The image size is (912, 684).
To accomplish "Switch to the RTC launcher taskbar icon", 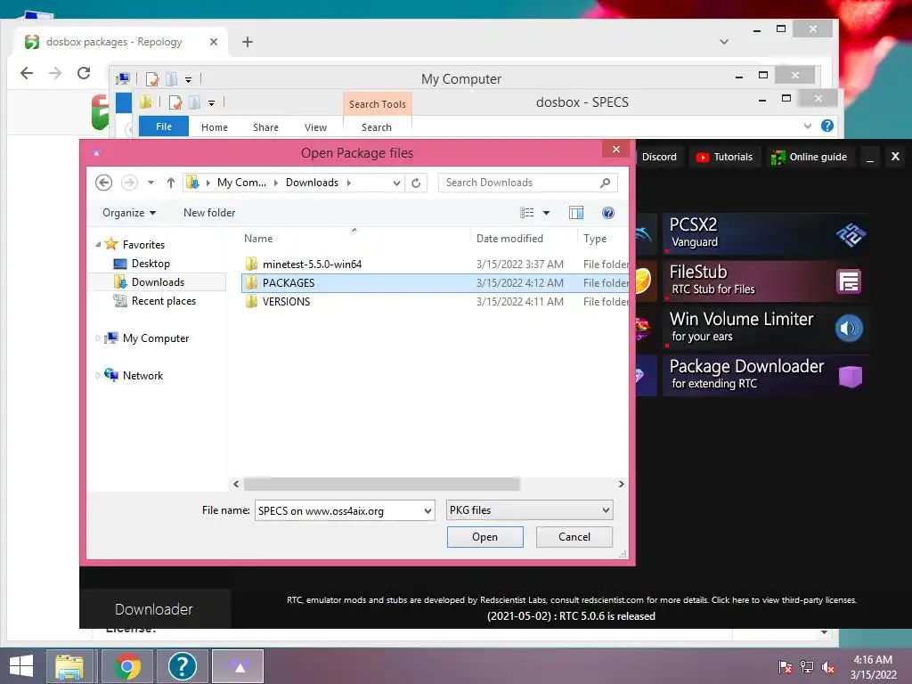I will click(238, 666).
